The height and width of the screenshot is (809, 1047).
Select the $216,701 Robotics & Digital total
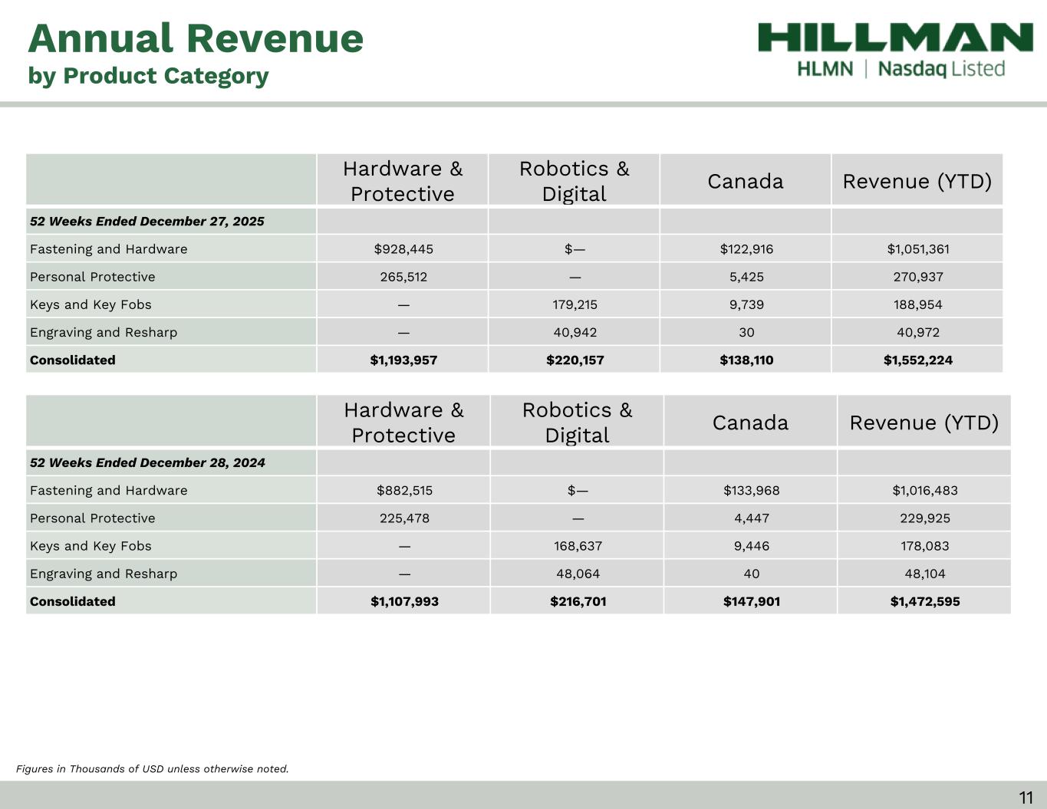pyautogui.click(x=578, y=602)
